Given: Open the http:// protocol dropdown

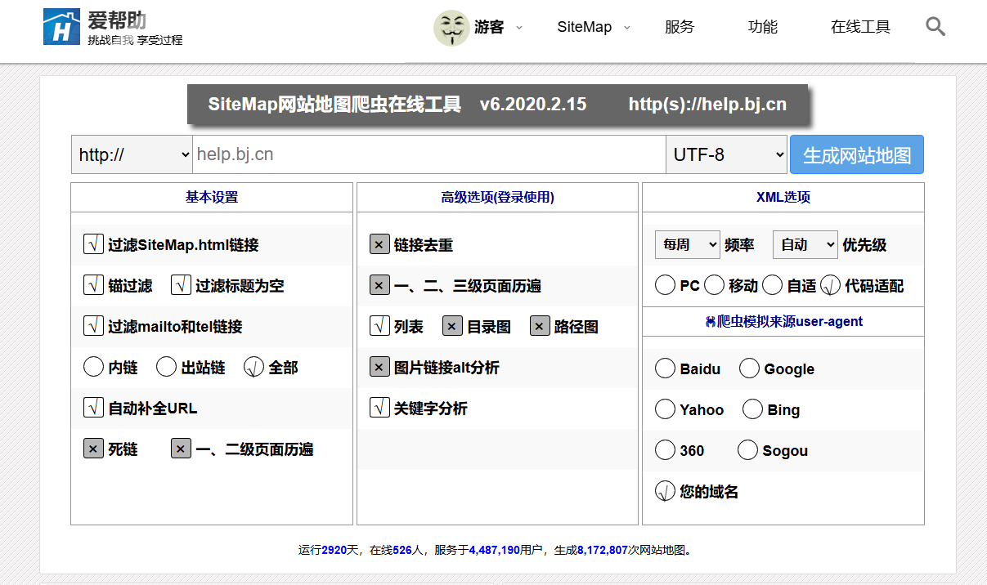Looking at the screenshot, I should (131, 154).
